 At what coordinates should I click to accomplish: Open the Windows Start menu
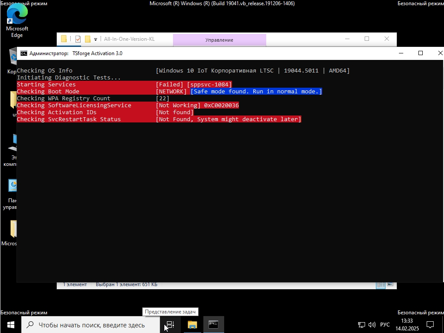coord(11,325)
